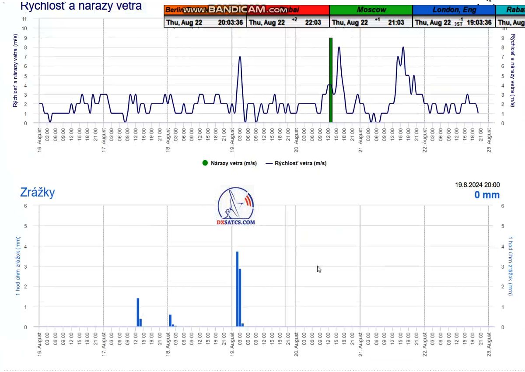
Task: Click the 18 August early rain bar
Action: [170, 320]
